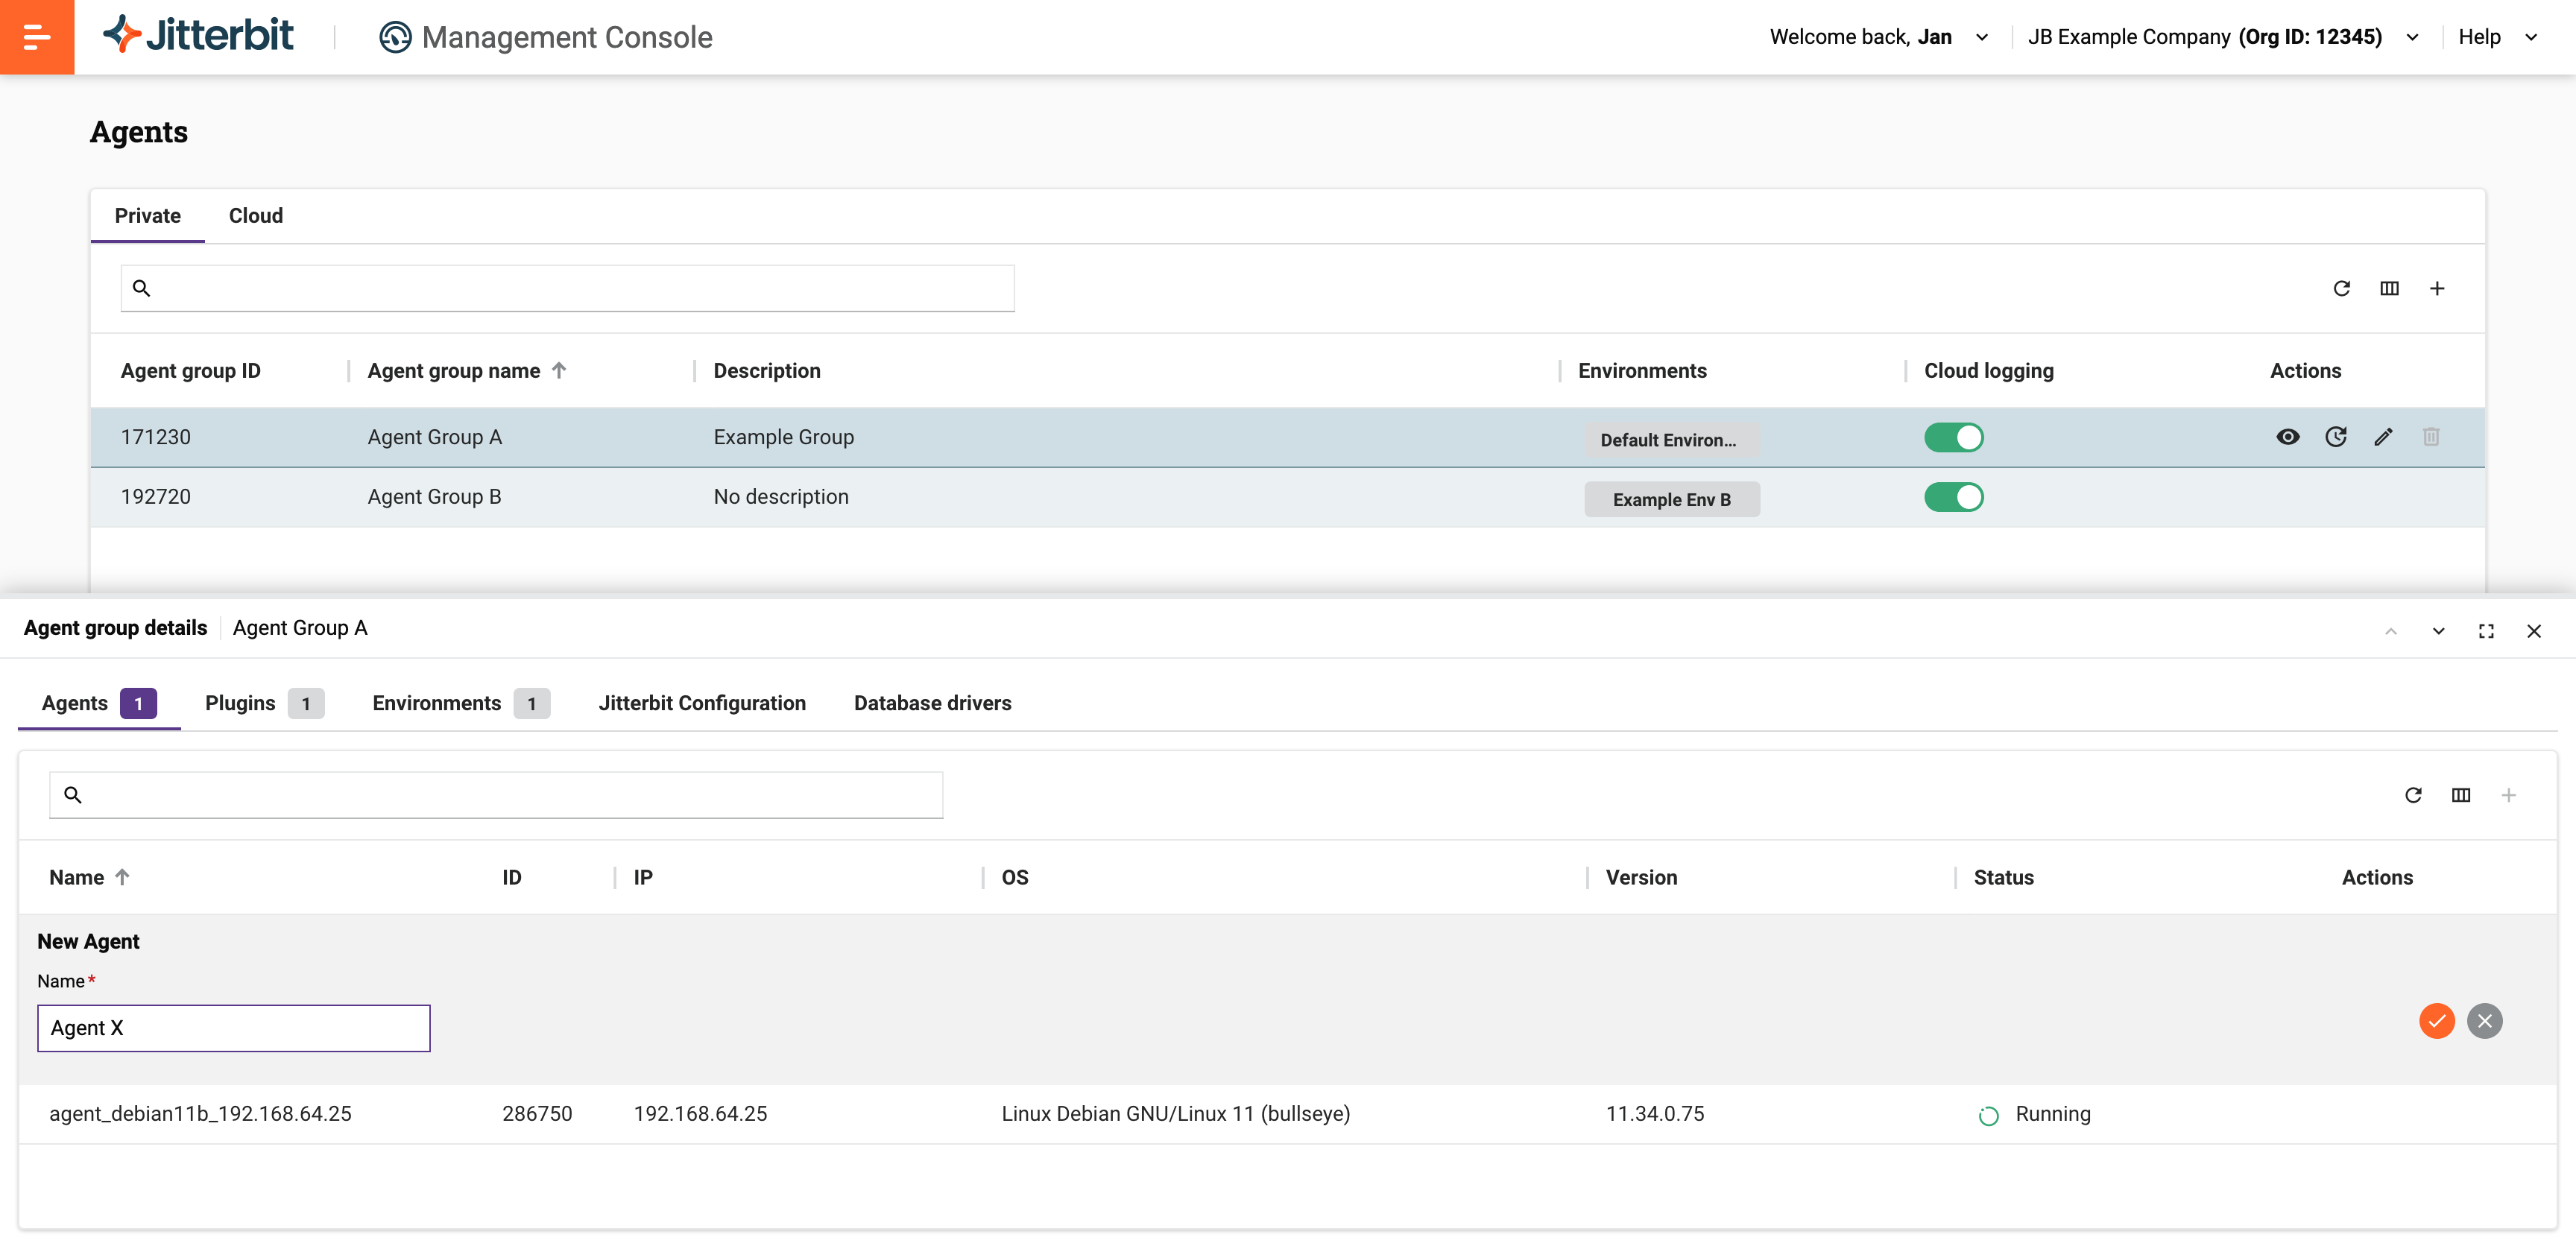
Task: Click the Agent Group B name cell
Action: [x=434, y=497]
